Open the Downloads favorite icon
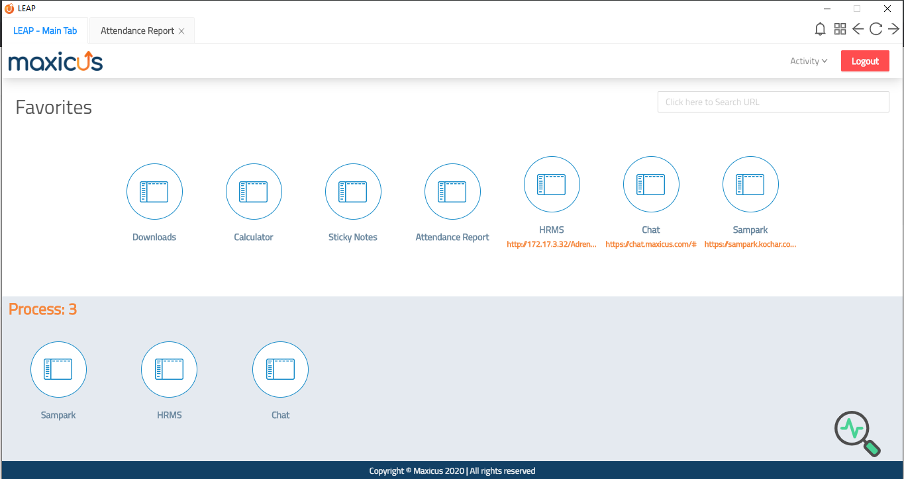Viewport: 904px width, 479px height. 154,192
